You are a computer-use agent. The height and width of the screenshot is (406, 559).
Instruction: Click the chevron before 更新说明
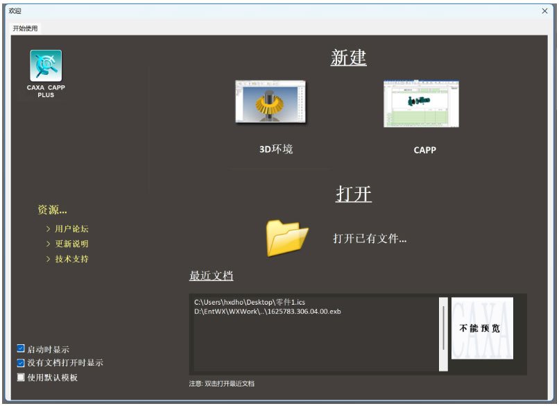(48, 244)
